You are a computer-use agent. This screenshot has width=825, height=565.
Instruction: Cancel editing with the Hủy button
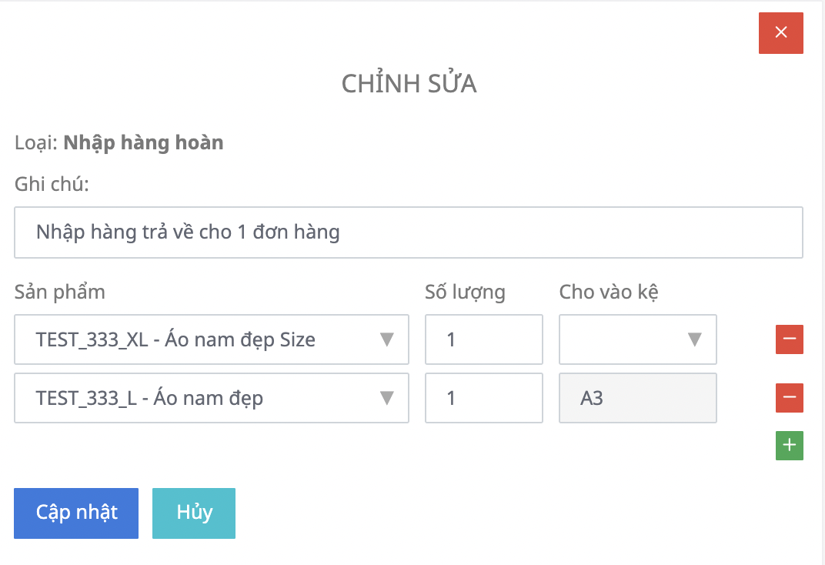click(x=194, y=513)
